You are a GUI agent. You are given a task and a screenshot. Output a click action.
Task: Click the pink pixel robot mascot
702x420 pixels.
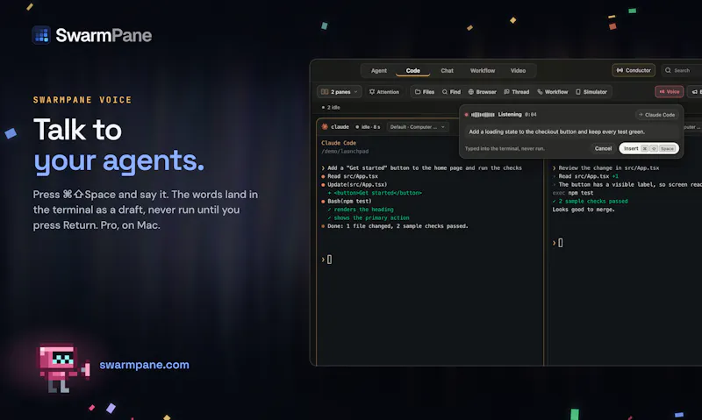(x=63, y=367)
